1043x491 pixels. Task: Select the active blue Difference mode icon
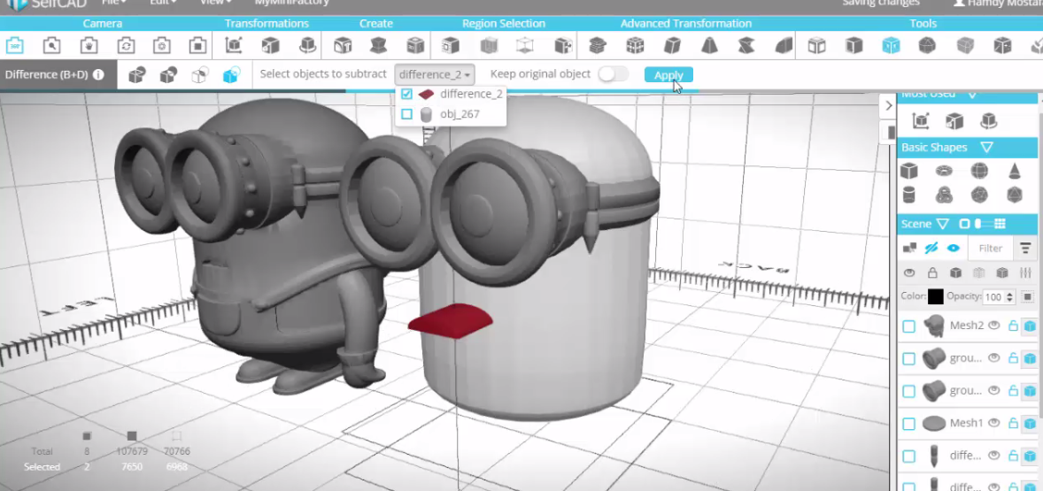coord(231,75)
